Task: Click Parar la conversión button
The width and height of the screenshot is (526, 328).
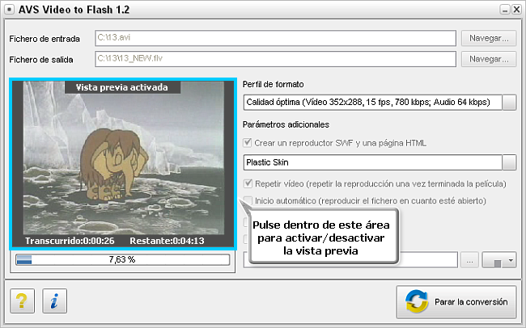Action: [x=456, y=302]
